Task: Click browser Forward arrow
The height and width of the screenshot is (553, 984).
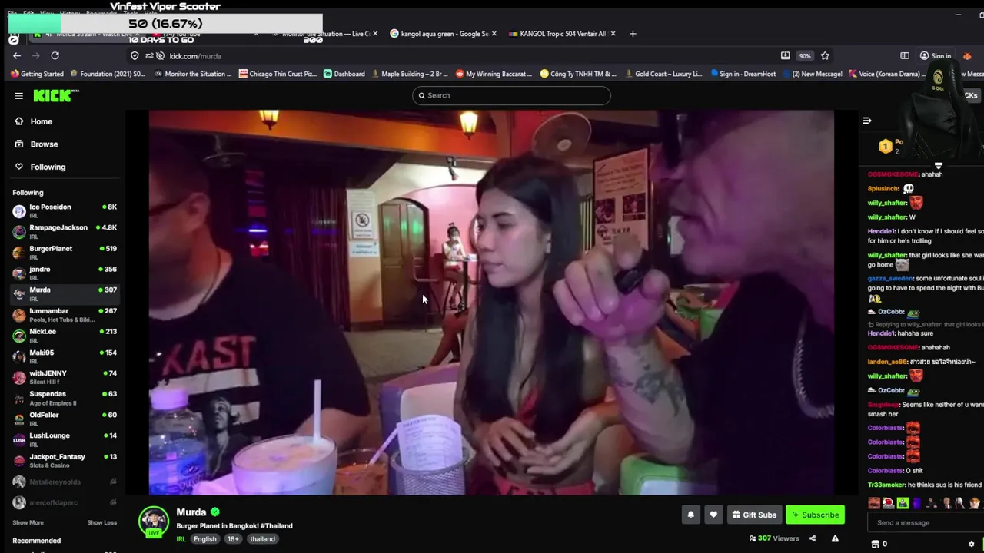Action: [35, 55]
